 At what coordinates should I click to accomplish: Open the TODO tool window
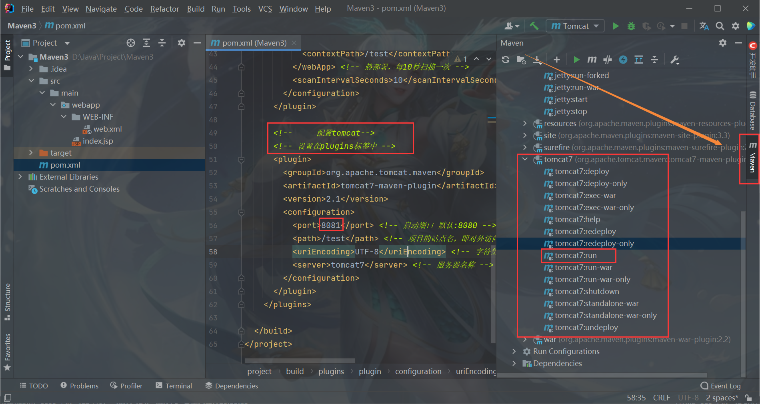[x=34, y=386]
